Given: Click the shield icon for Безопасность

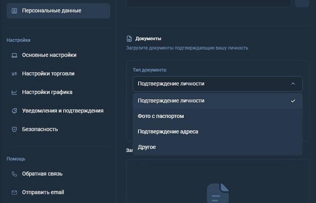Looking at the screenshot, I should point(14,129).
